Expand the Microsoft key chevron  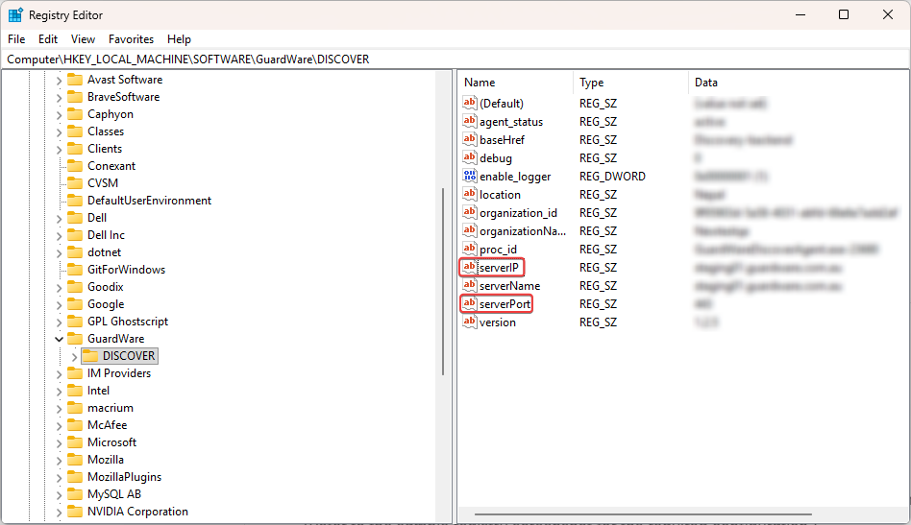(x=59, y=442)
